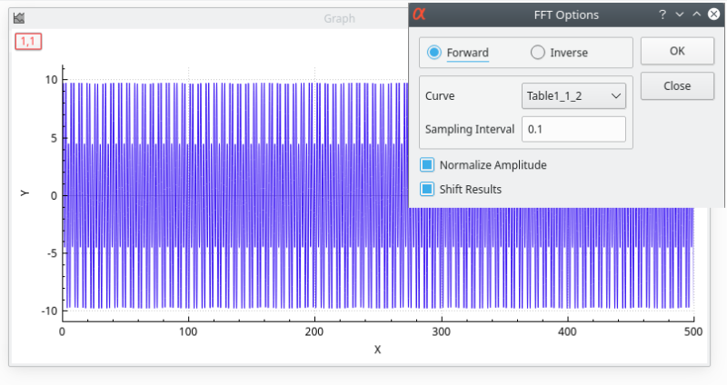727x385 pixels.
Task: Maximize the FFT Options dialog
Action: pos(695,15)
